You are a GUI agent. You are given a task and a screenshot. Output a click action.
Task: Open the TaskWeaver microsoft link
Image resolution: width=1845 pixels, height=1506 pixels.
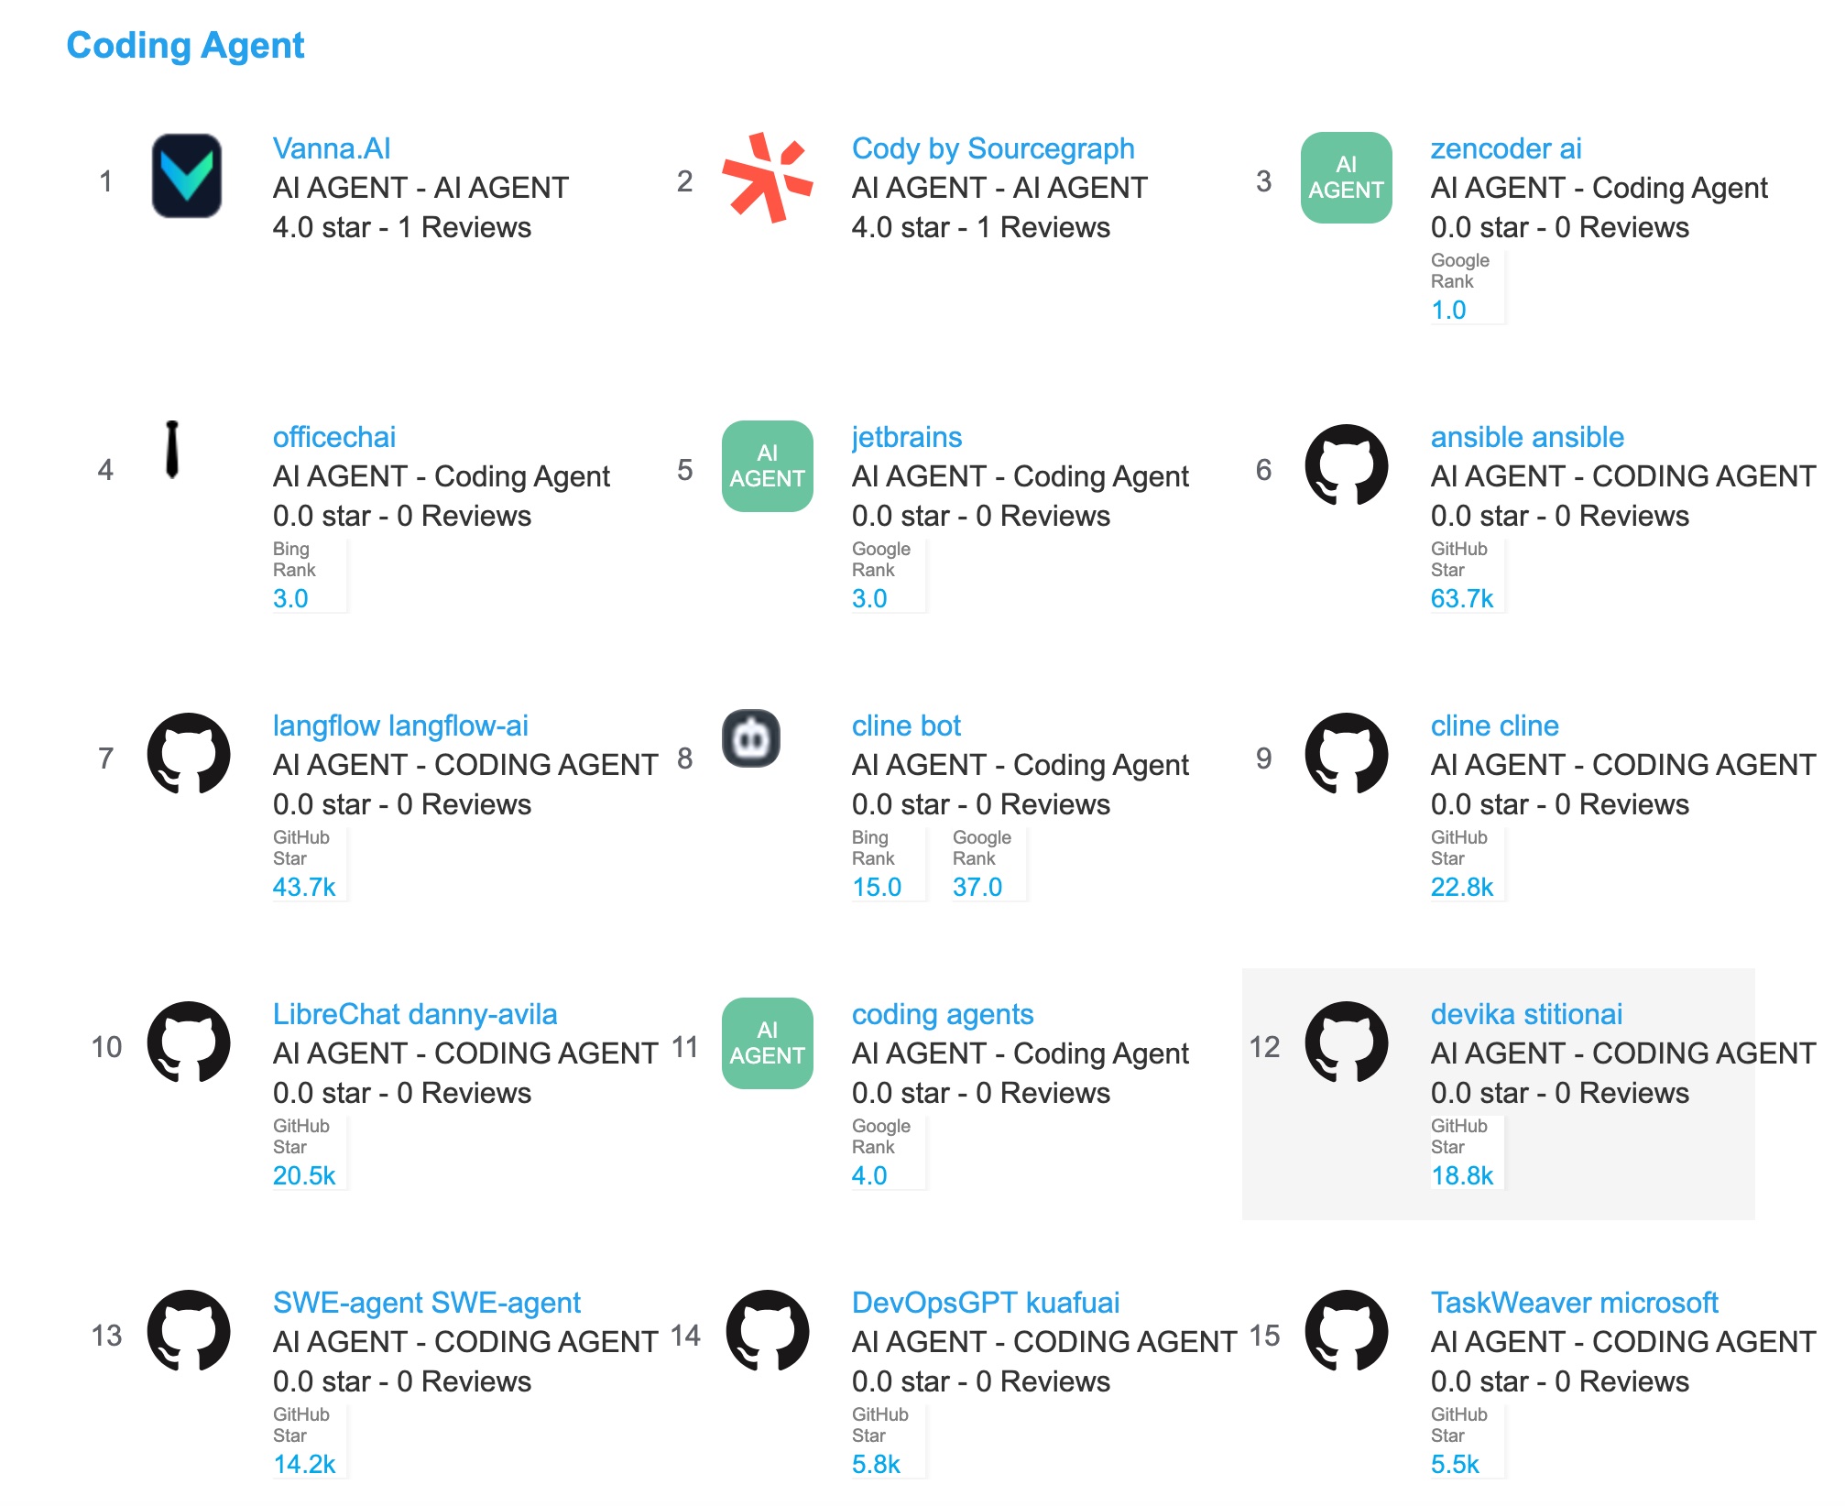click(x=1574, y=1303)
